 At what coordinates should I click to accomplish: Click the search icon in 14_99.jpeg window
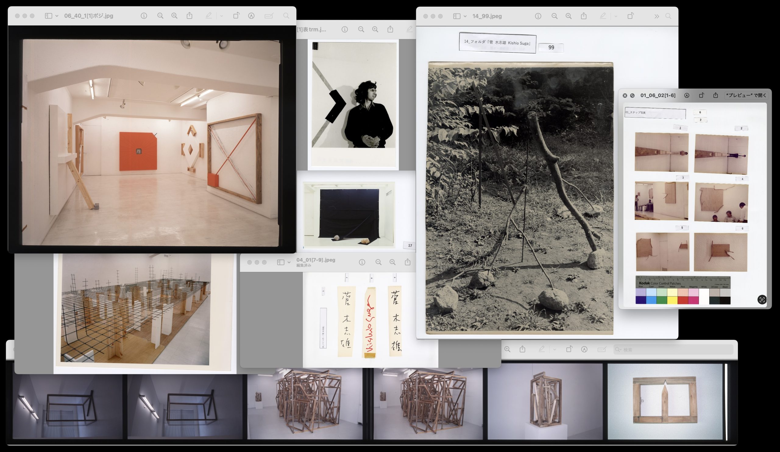pyautogui.click(x=668, y=16)
